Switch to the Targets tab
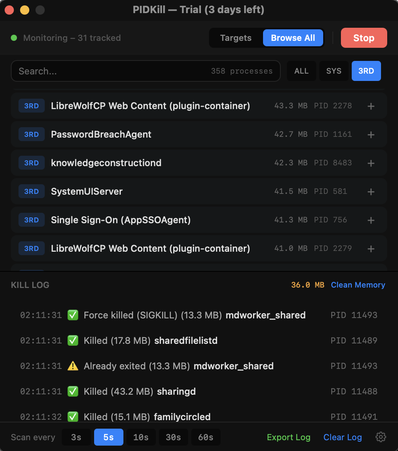 coord(236,38)
